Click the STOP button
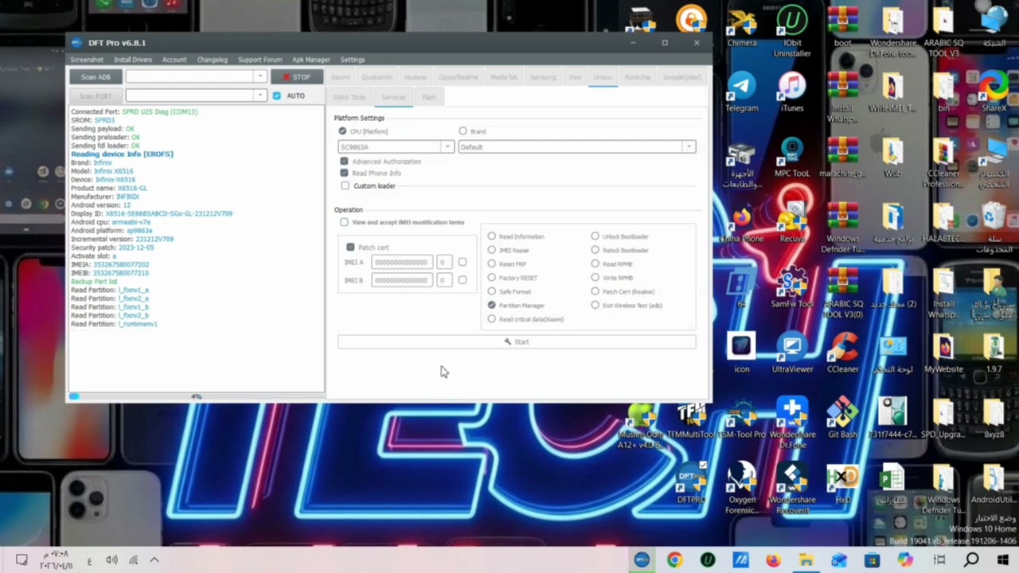 click(297, 76)
